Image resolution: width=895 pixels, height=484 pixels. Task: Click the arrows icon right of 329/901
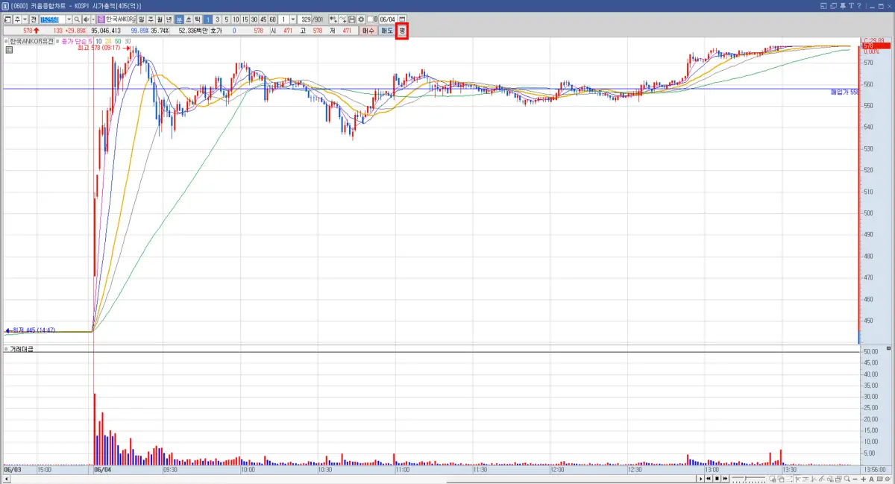click(333, 19)
